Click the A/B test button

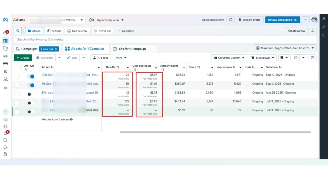click(x=101, y=58)
